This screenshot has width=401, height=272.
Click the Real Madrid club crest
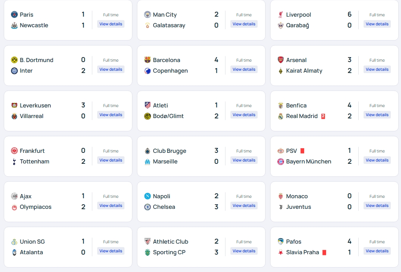pyautogui.click(x=280, y=116)
